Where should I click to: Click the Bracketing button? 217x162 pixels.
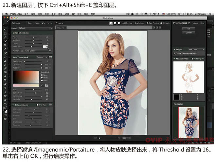[139, 23]
